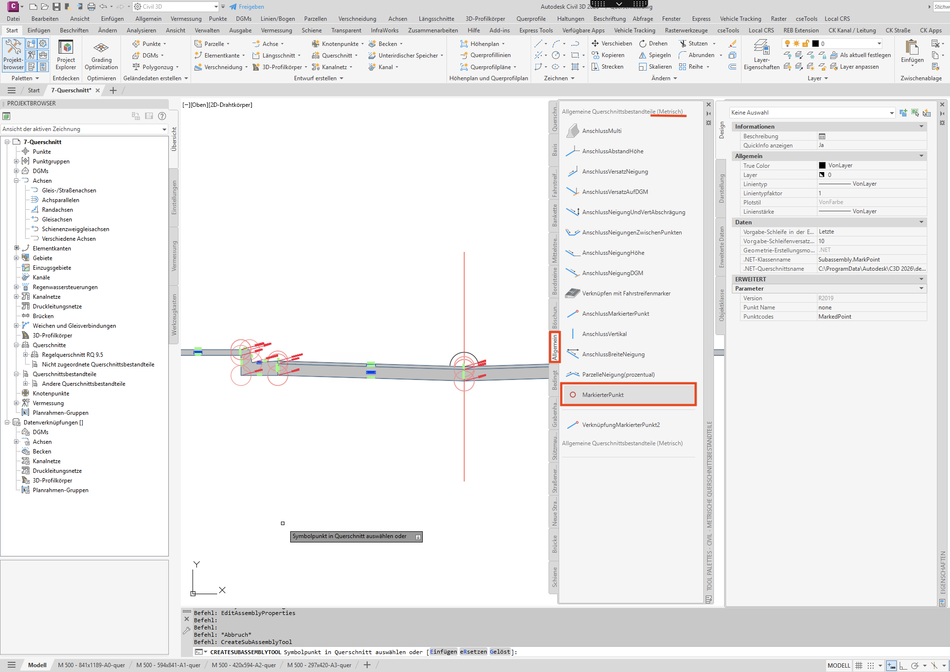Screen dimensions: 950x672
Task: Toggle snap mode dots in status bar
Action: [871, 666]
